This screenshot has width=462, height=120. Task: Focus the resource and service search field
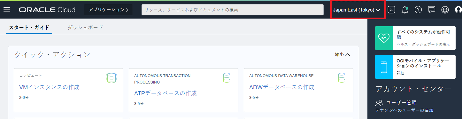click(x=233, y=10)
